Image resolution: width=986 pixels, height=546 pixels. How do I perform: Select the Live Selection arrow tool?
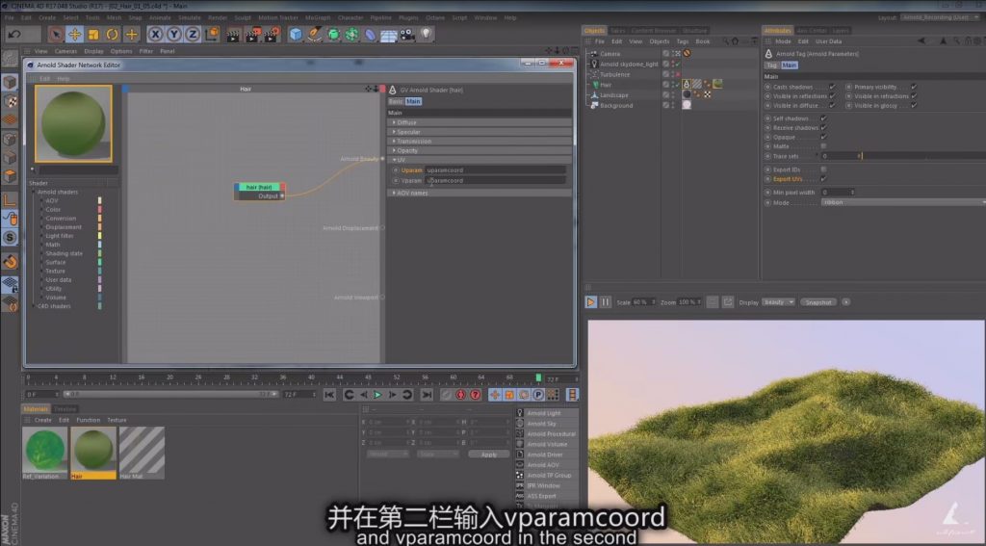click(x=56, y=35)
